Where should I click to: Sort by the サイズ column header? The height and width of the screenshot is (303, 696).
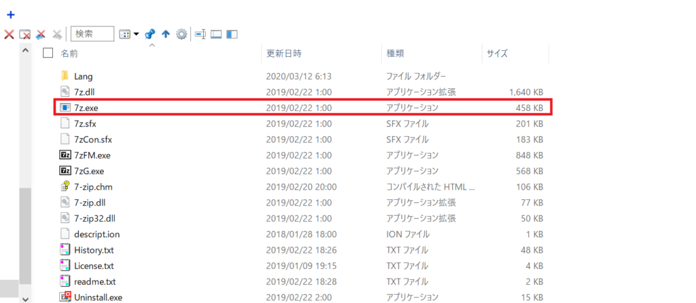497,54
